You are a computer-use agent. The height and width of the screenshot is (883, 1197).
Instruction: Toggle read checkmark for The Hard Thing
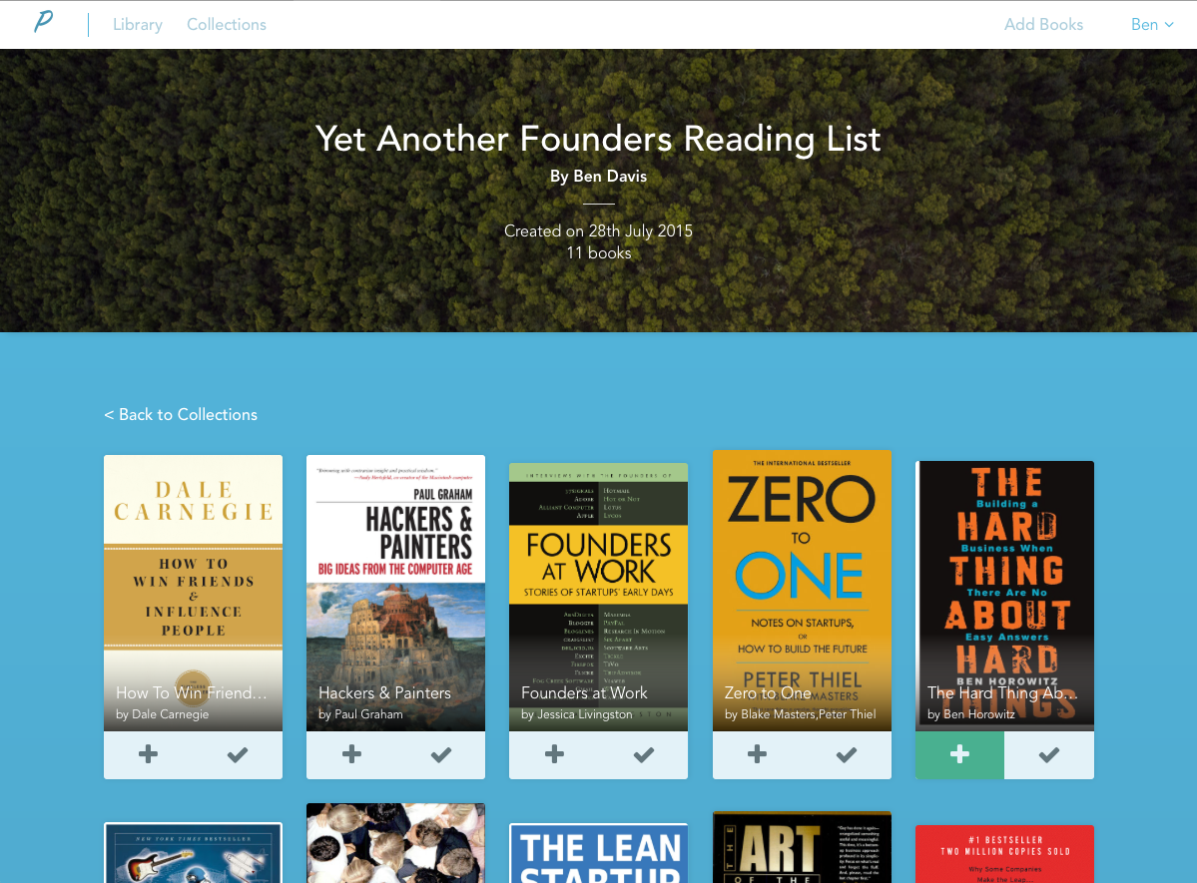[1049, 754]
